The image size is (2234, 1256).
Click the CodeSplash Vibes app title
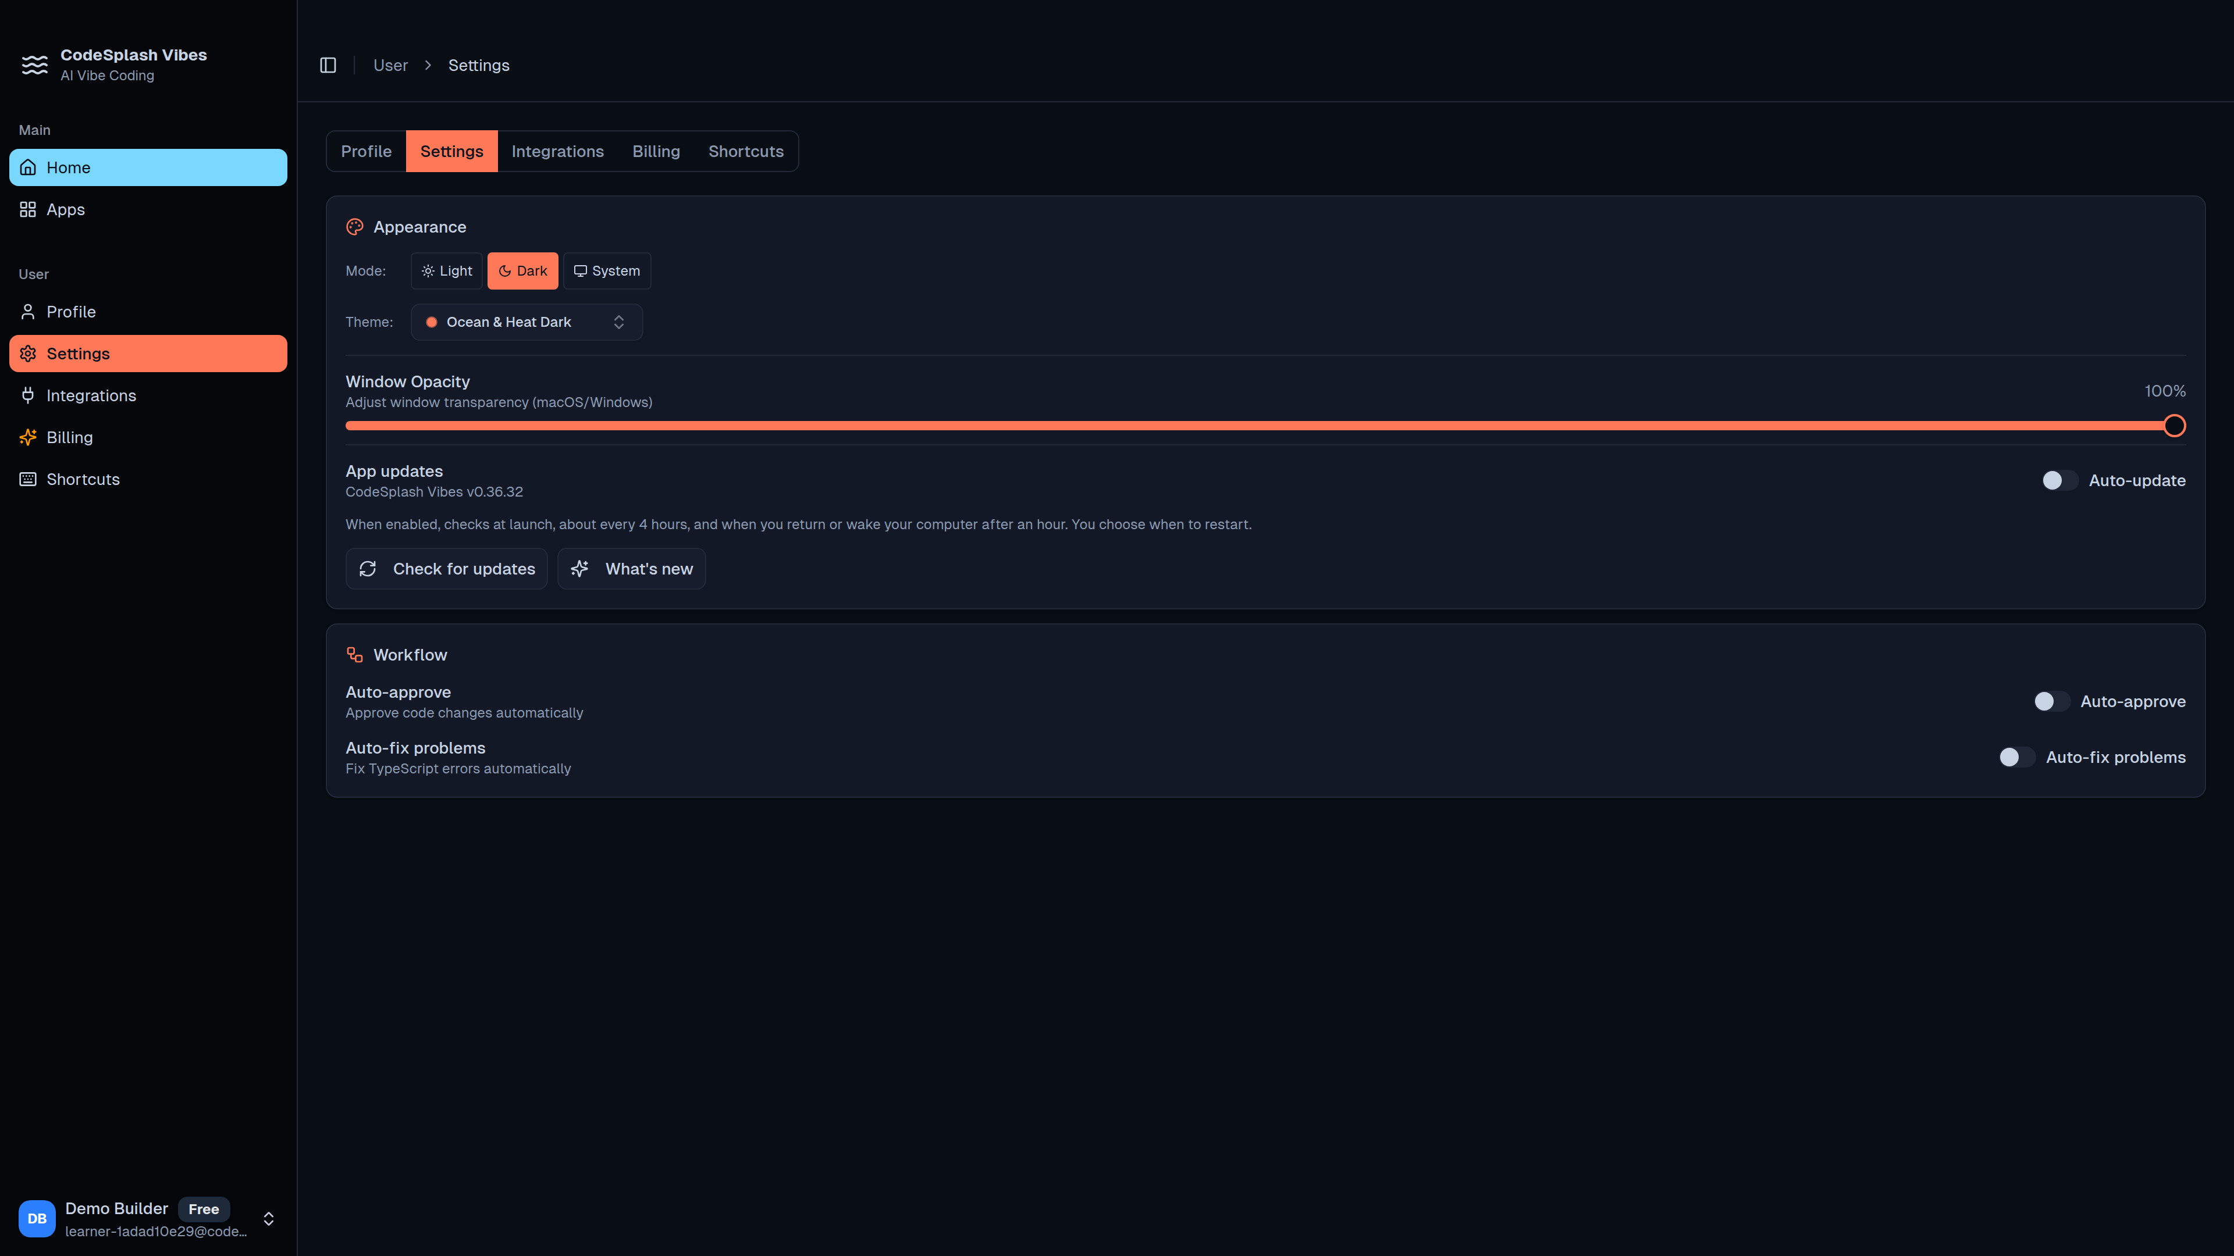134,55
